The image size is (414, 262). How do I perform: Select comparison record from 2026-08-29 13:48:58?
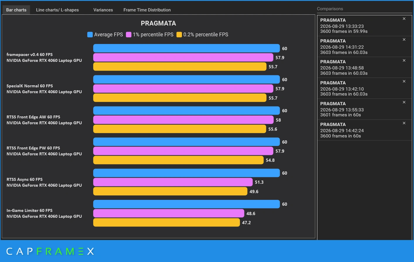pos(364,67)
